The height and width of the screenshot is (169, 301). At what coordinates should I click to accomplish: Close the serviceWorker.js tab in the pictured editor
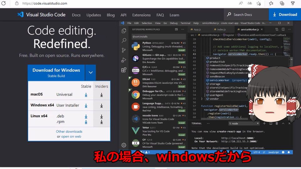(x=261, y=29)
